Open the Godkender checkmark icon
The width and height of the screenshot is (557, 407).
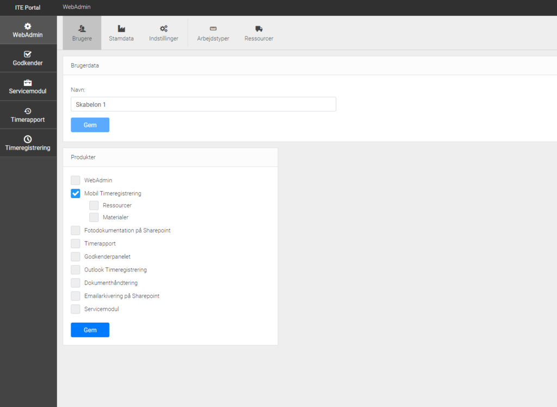(x=28, y=54)
